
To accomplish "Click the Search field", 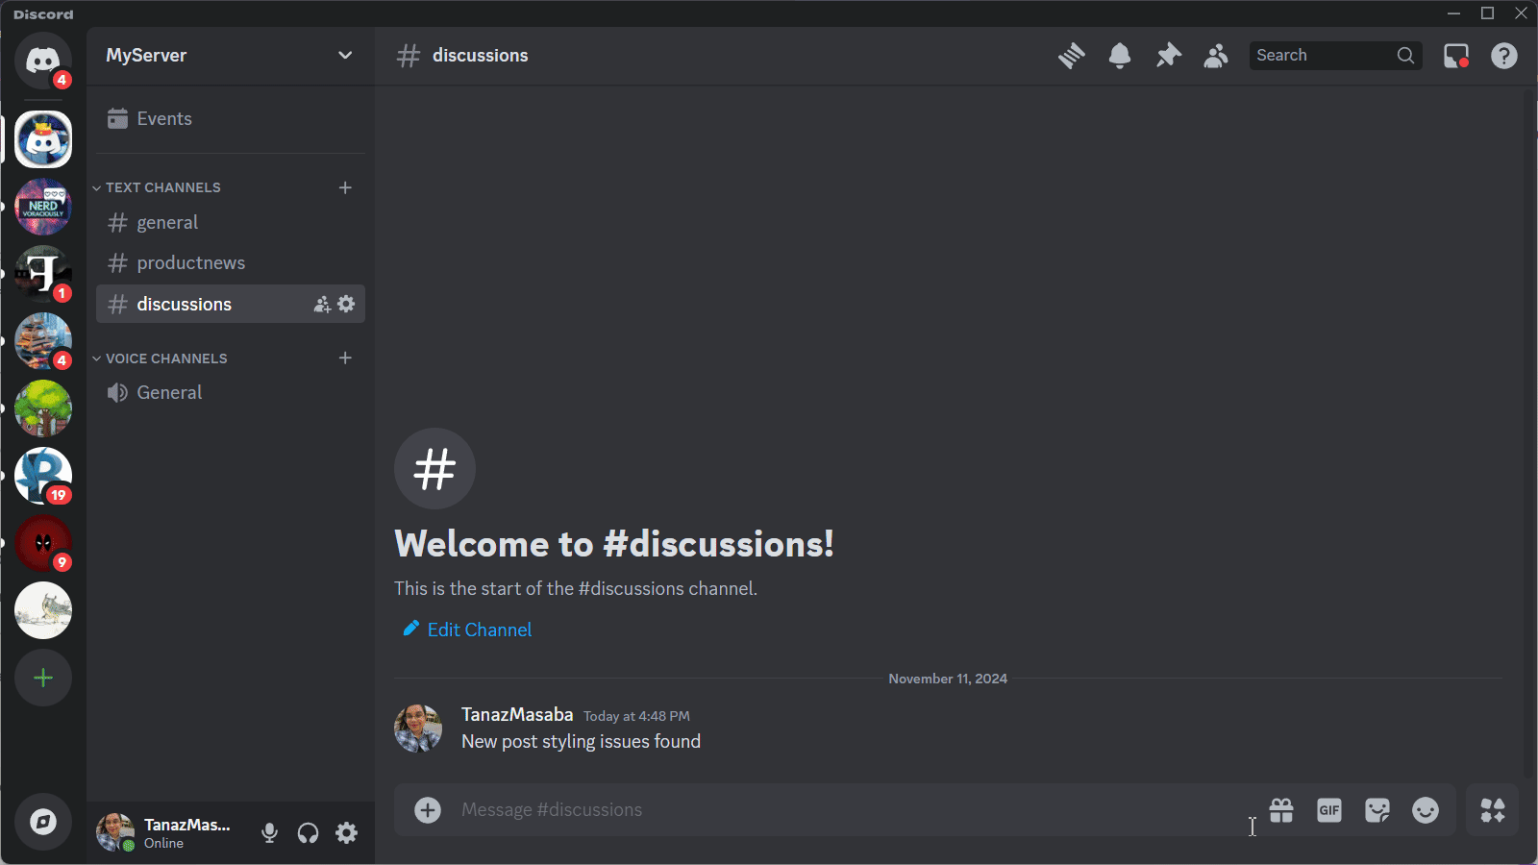I will coord(1336,56).
